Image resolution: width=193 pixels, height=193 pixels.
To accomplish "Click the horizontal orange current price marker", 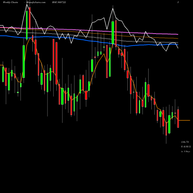I will click(x=185, y=120).
